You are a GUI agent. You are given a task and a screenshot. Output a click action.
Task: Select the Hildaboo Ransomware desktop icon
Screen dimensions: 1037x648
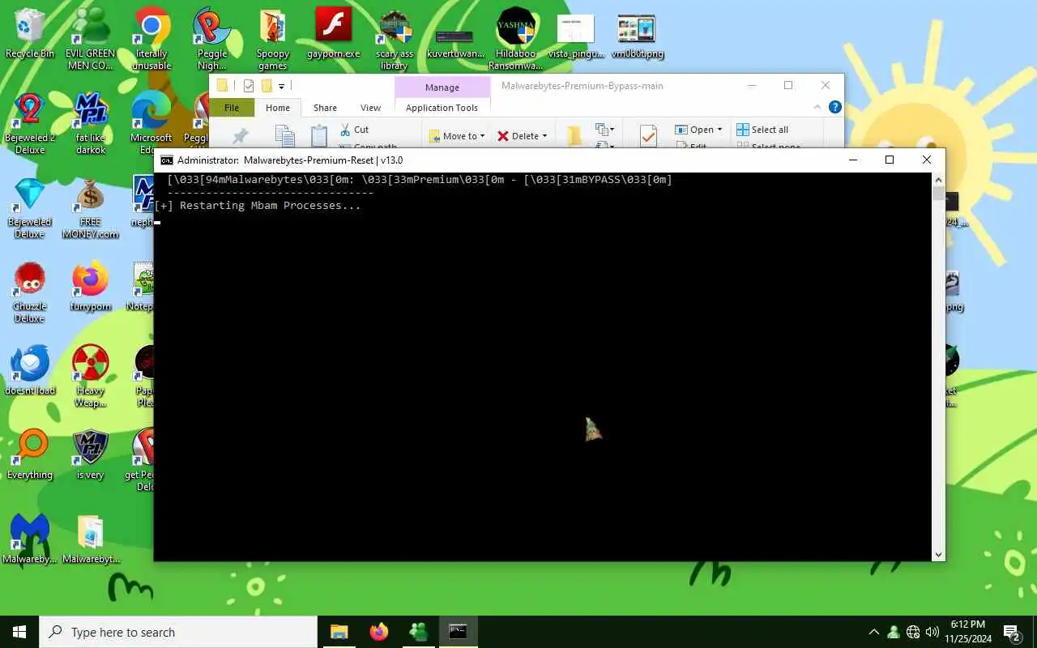(x=515, y=39)
